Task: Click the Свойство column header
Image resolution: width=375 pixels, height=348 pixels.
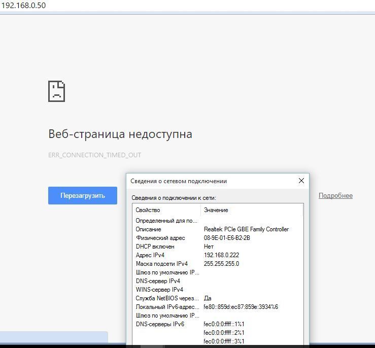Action: (x=148, y=210)
